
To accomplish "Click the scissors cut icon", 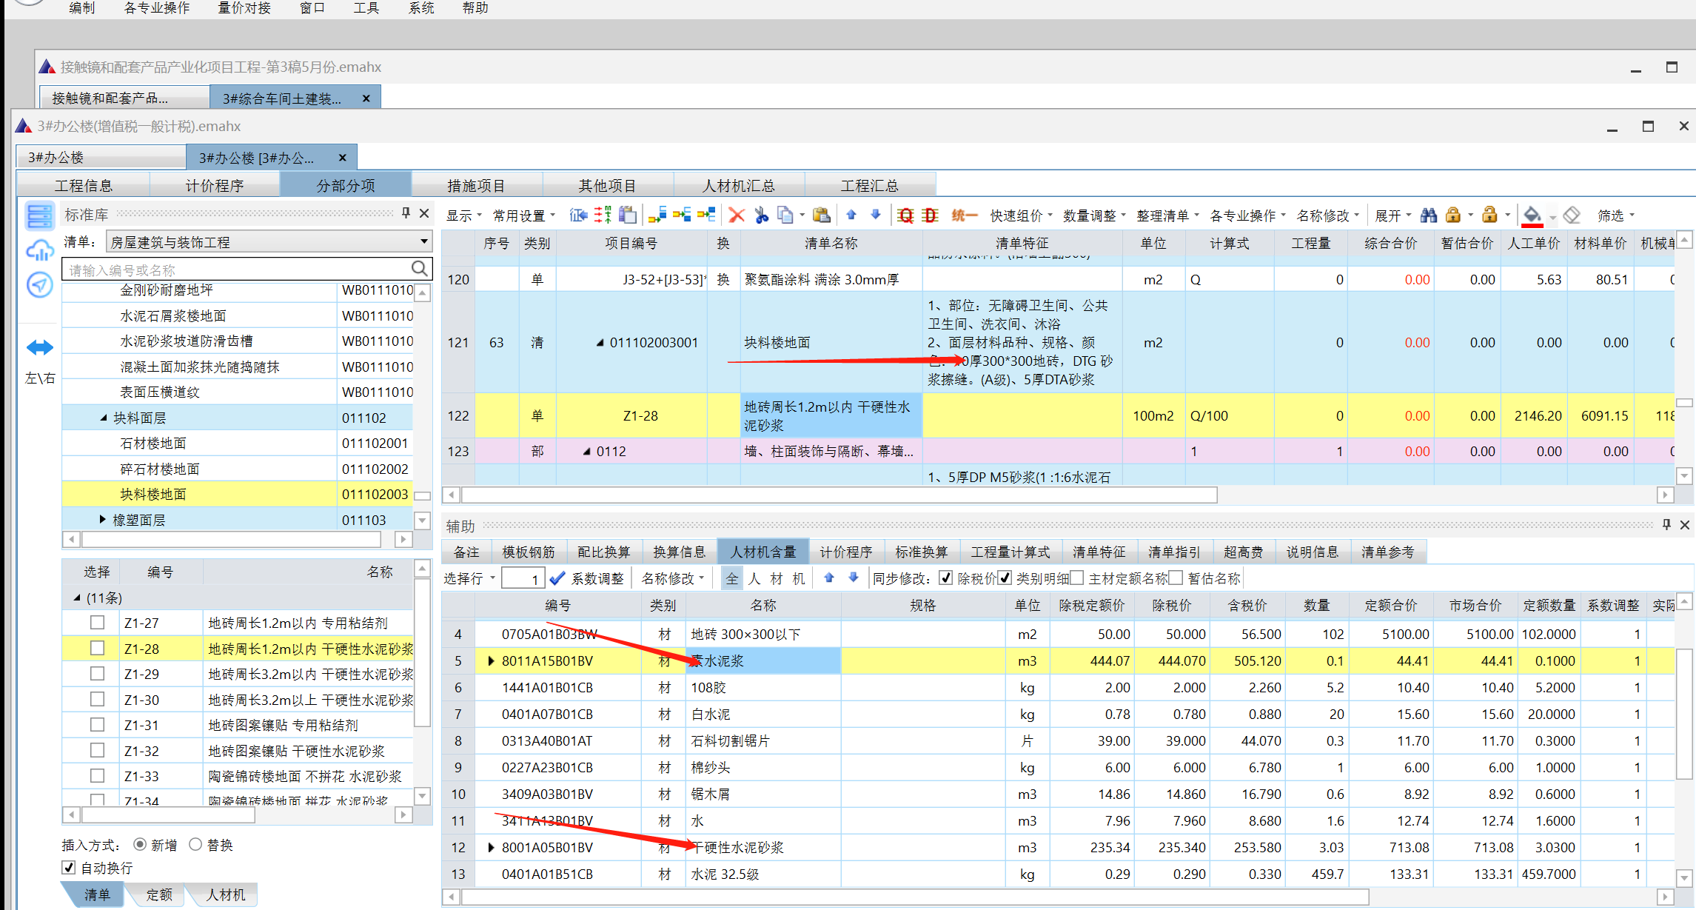I will click(761, 215).
